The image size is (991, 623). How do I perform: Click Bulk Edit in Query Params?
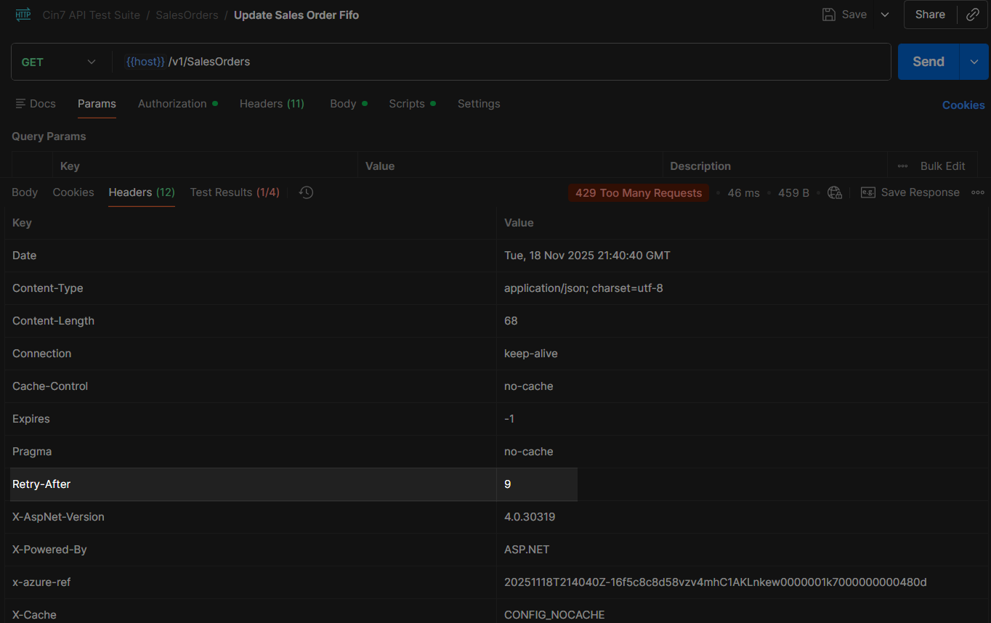click(x=942, y=166)
